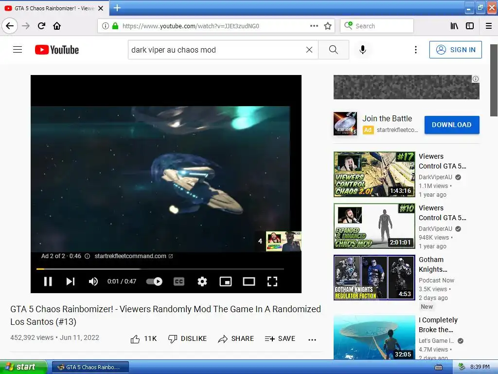Click ad countdown video preview thumbnail
This screenshot has width=498, height=374.
[284, 242]
